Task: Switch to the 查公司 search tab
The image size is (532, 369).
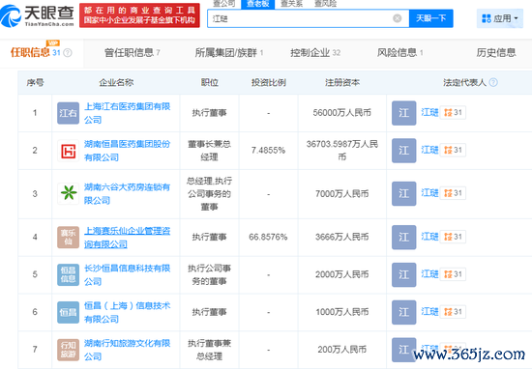Action: click(224, 4)
